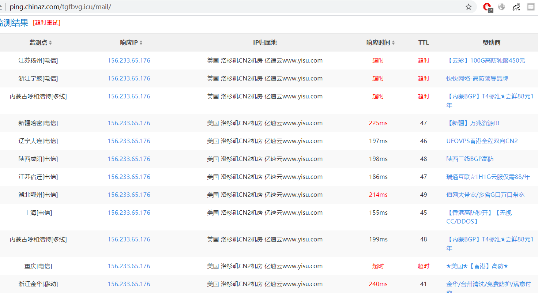Select monitoring point 辽宁大连[电信]

(x=38, y=141)
